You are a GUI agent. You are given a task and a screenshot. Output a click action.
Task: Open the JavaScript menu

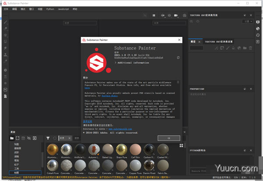click(x=63, y=9)
